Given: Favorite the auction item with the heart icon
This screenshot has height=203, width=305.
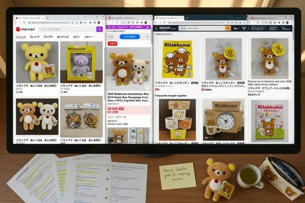Looking at the screenshot, I should [147, 87].
